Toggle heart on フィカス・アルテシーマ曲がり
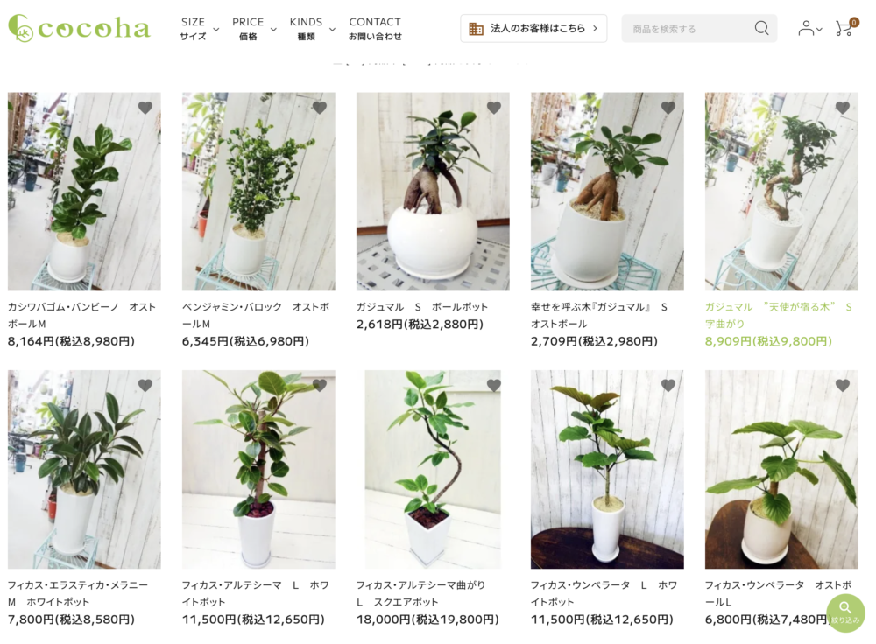 [x=494, y=385]
